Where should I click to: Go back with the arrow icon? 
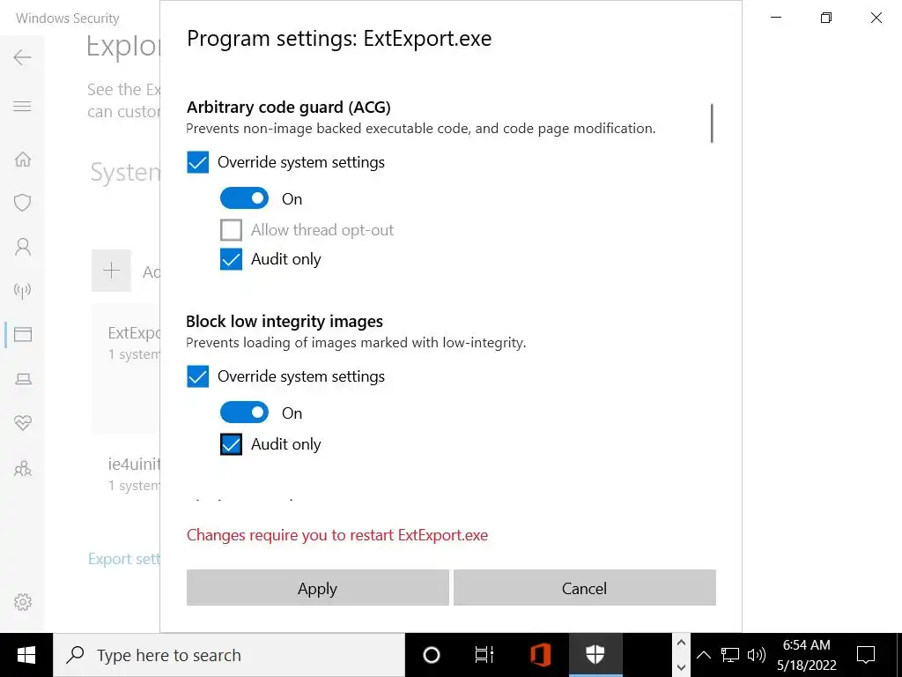[22, 57]
